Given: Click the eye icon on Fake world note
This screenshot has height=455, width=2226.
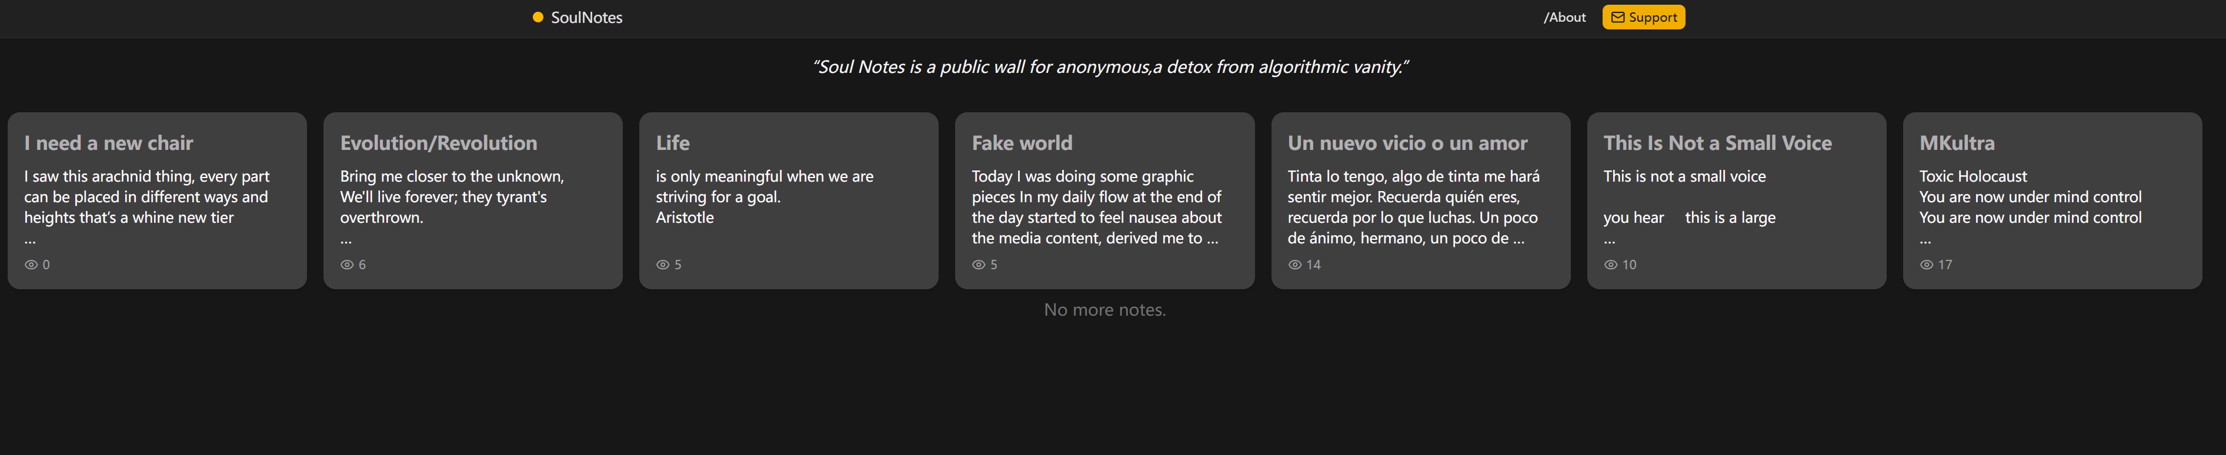Looking at the screenshot, I should click(978, 265).
